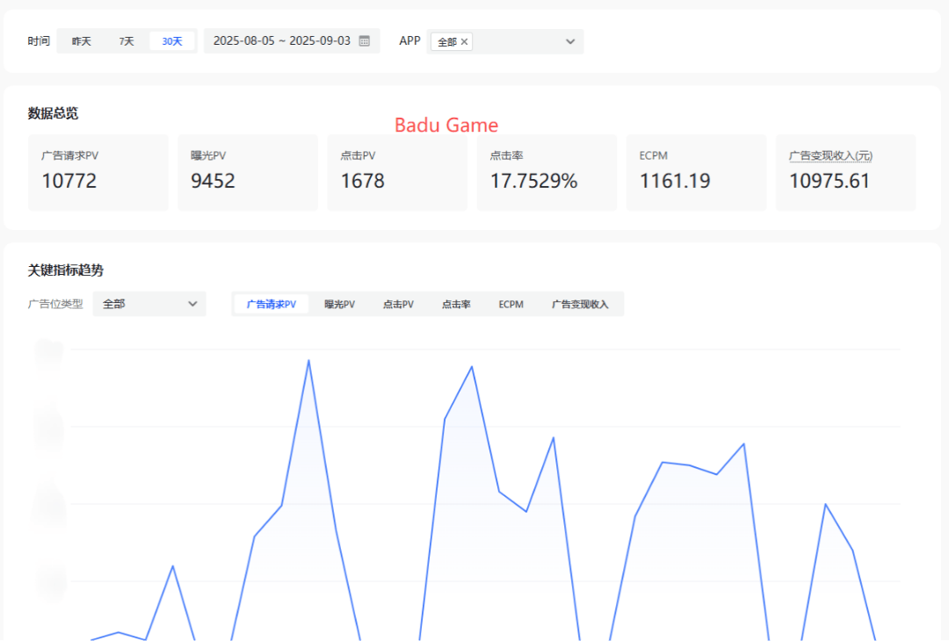Image resolution: width=949 pixels, height=641 pixels.
Task: Click the 数据总览 section heading
Action: tap(54, 113)
